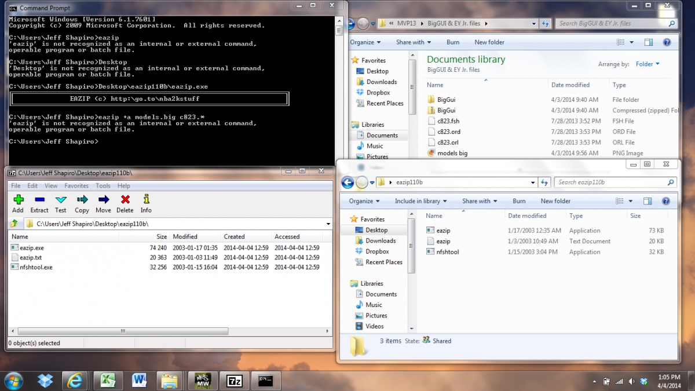695x391 pixels.
Task: Select Documents under Libraries in top Explorer
Action: (382, 136)
